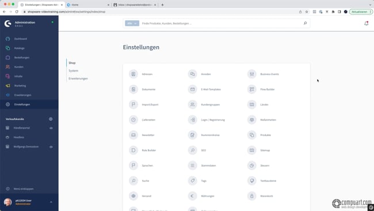The height and width of the screenshot is (211, 374).
Task: Open the Stammdaten icon
Action: tap(193, 165)
